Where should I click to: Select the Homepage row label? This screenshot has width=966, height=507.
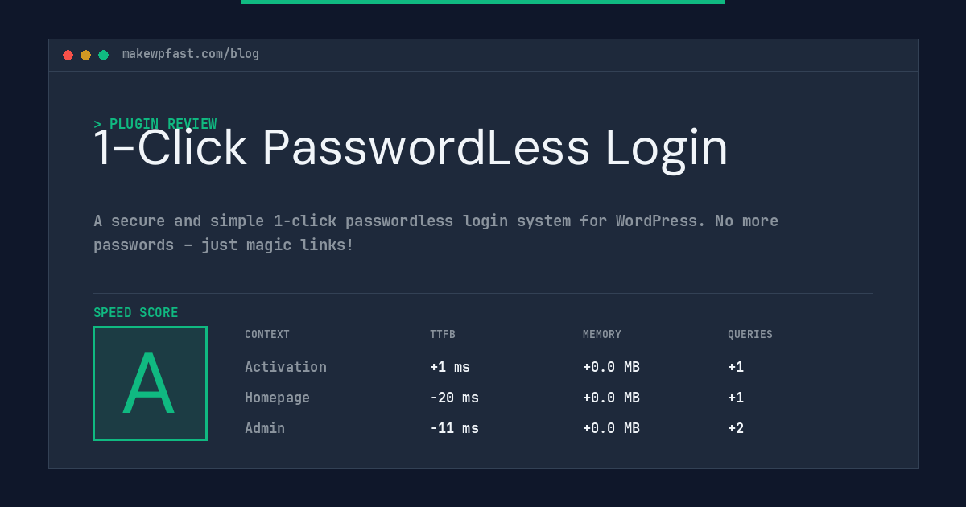coord(277,398)
